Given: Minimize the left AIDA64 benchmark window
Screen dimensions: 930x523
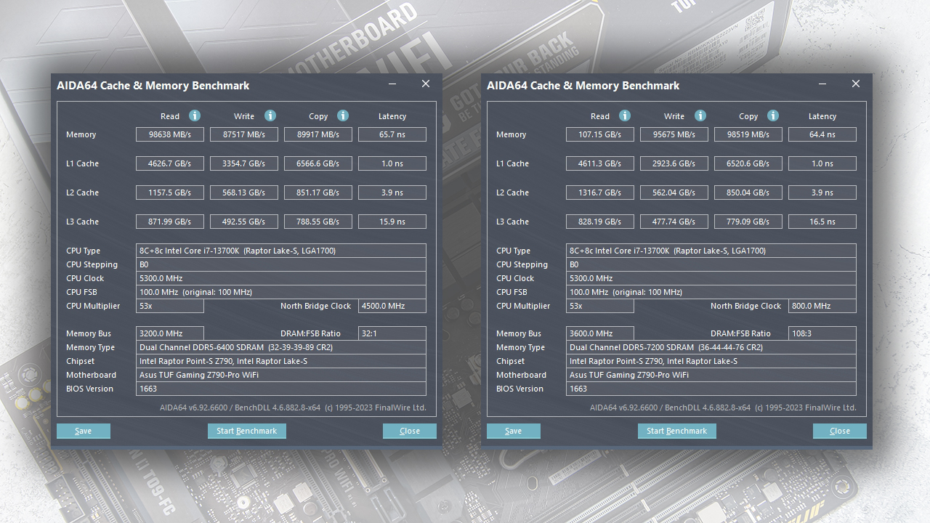Looking at the screenshot, I should pyautogui.click(x=392, y=84).
